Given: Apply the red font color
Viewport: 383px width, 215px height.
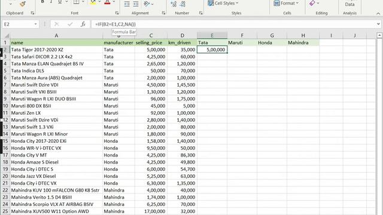Looking at the screenshot, I should pos(107,2).
